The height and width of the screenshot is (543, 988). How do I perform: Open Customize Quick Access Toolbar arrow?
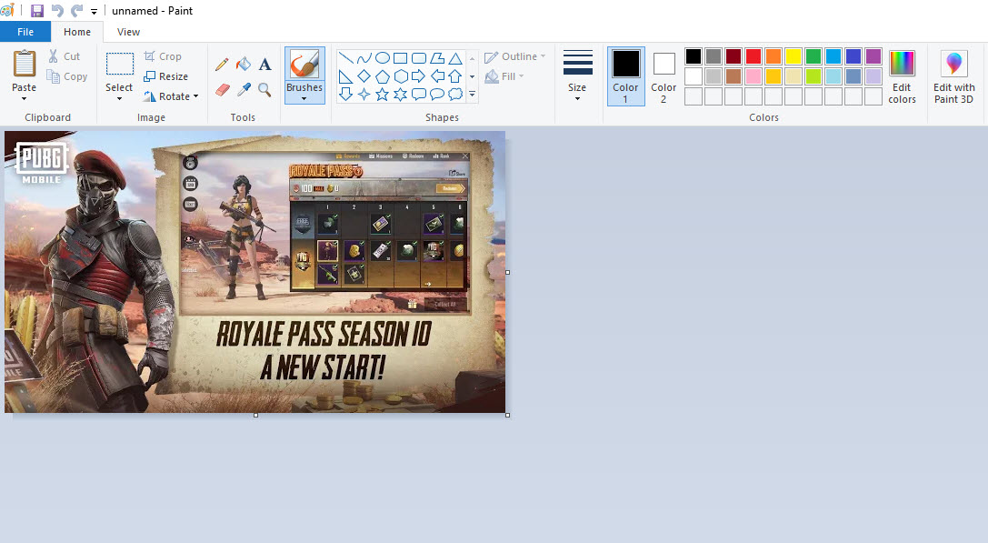[x=94, y=11]
